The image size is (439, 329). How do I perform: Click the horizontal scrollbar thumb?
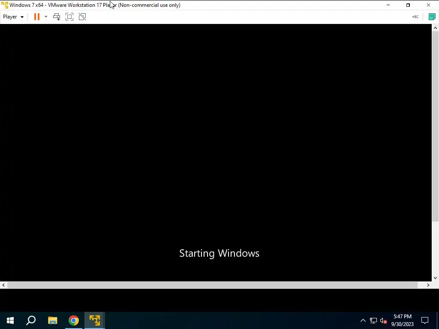tap(213, 285)
